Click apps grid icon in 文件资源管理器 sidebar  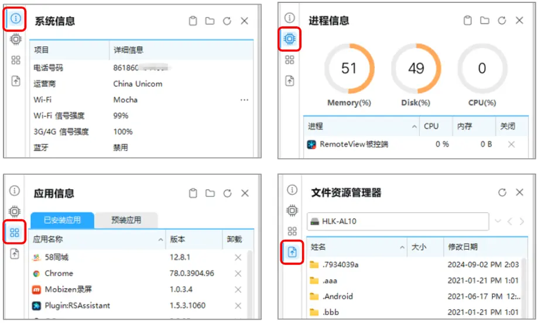coord(292,231)
